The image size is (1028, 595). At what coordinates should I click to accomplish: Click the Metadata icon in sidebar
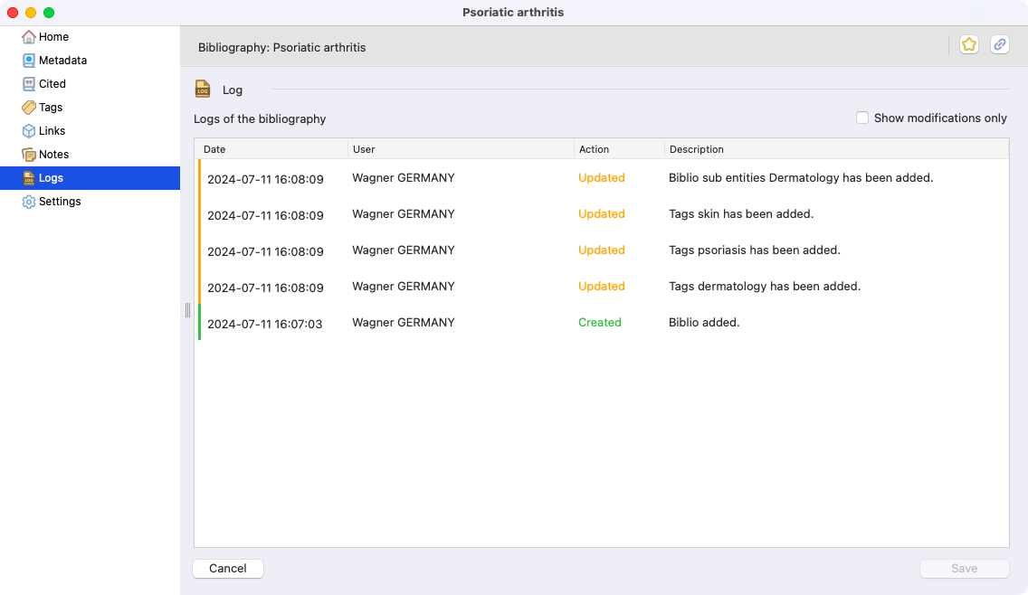tap(28, 61)
